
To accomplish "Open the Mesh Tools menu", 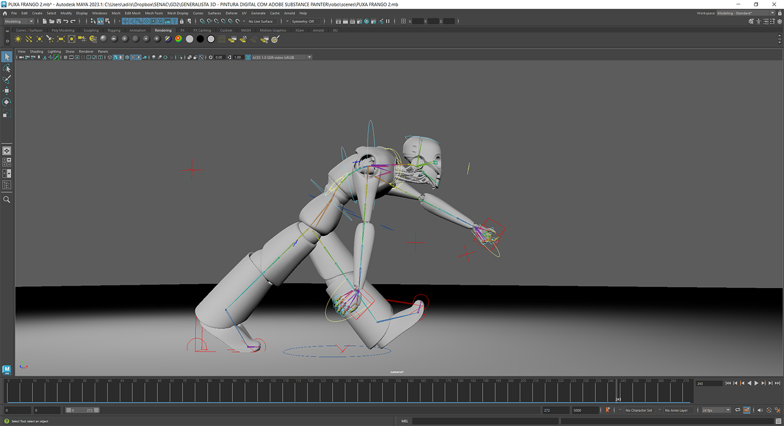I will 153,13.
